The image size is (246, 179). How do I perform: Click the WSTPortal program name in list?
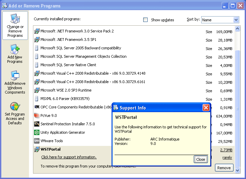[x=51, y=149]
